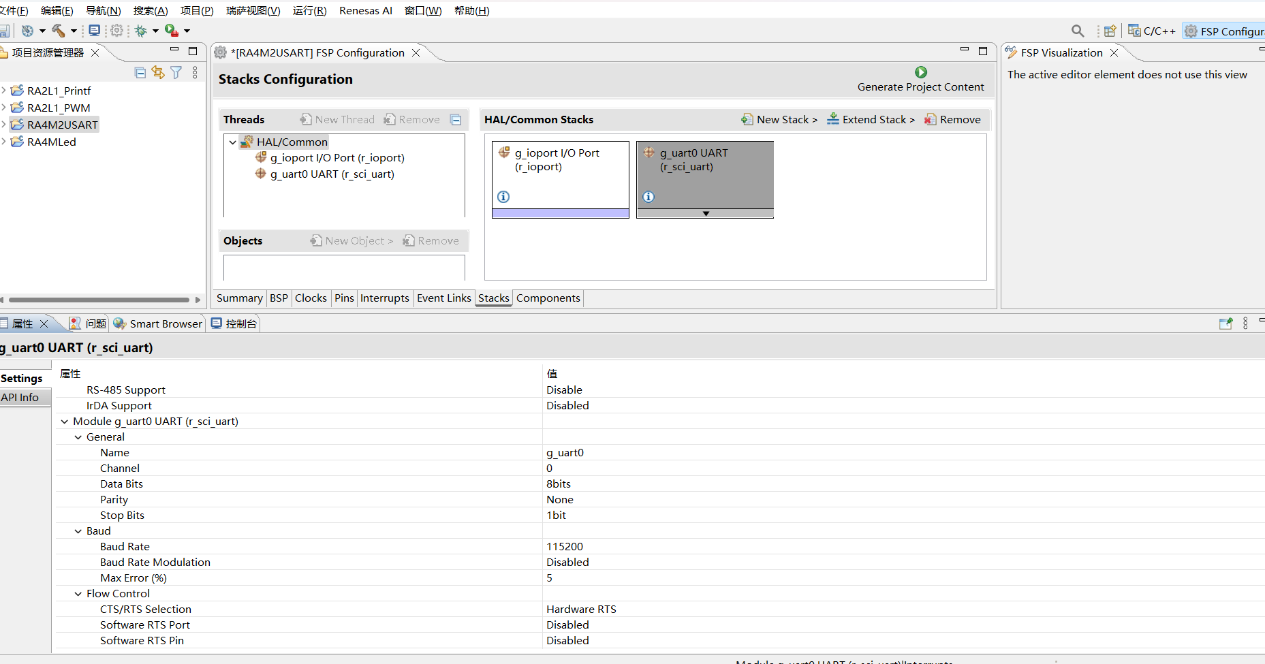Open the Interrupts tab
Screen dimensions: 1265x664
[x=385, y=298]
